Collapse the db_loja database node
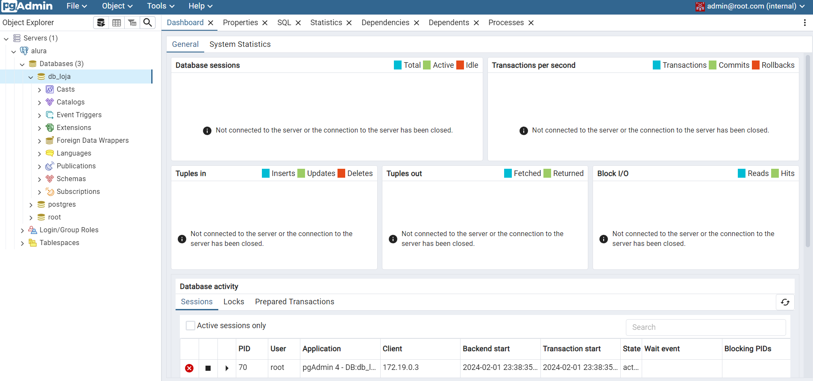This screenshot has width=813, height=381. [x=31, y=77]
